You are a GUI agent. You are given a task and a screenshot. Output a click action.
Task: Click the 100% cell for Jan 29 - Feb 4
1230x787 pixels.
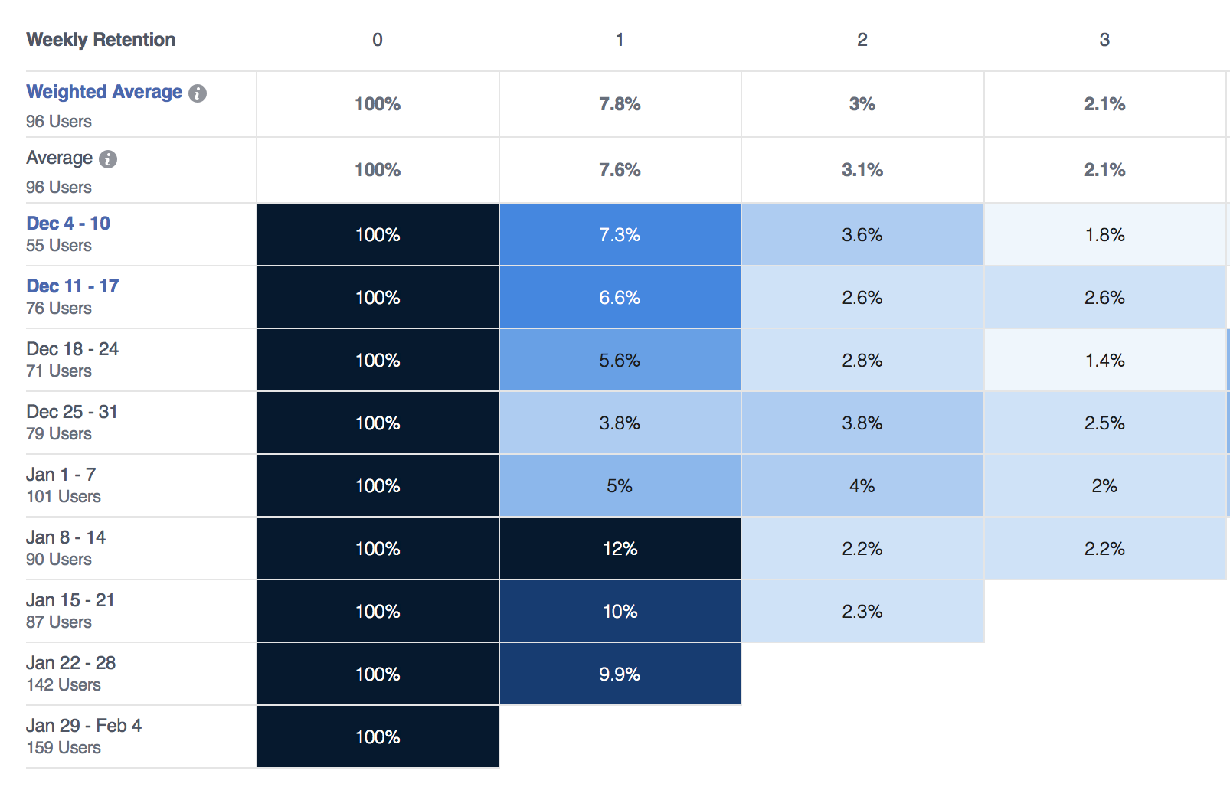coord(378,737)
